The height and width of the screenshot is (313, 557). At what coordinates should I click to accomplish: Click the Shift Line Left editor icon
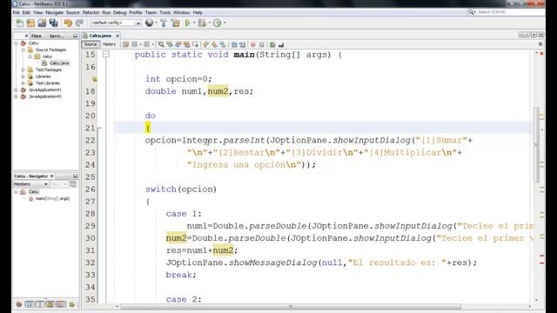(234, 44)
